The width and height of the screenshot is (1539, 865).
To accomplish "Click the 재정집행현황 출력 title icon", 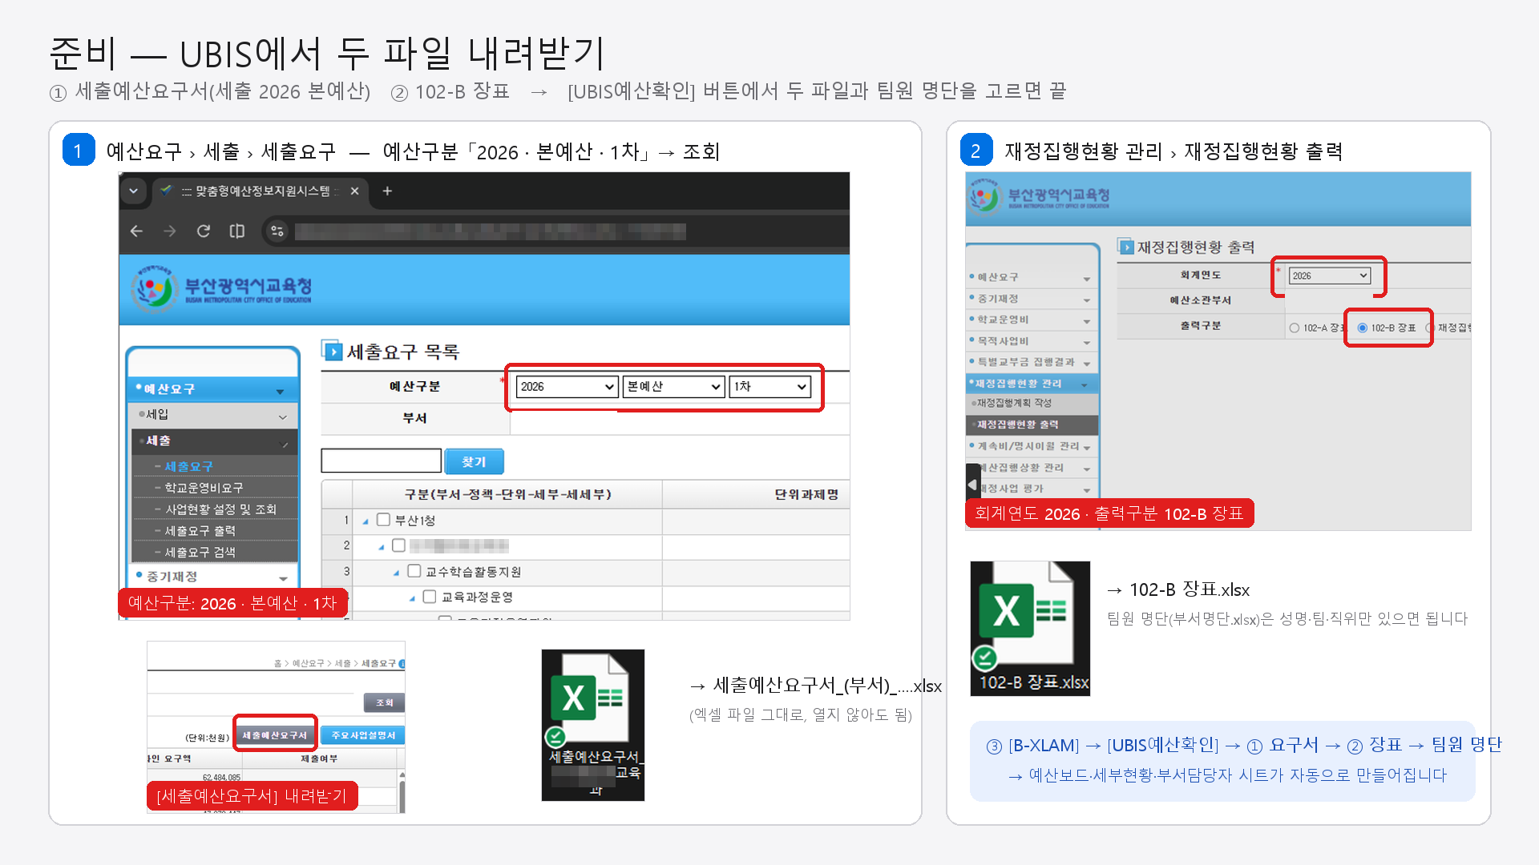I will pyautogui.click(x=1126, y=247).
